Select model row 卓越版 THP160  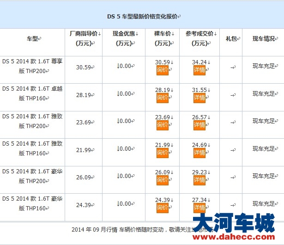[x=32, y=93]
